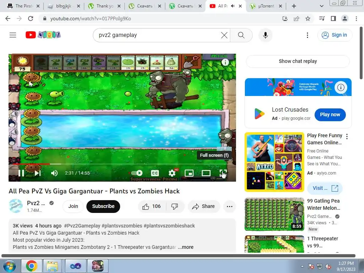This screenshot has height=273, width=364.
Task: Bookmark this page with star
Action: pyautogui.click(x=308, y=18)
